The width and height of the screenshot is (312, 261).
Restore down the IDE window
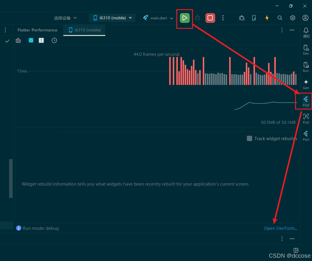(291, 6)
